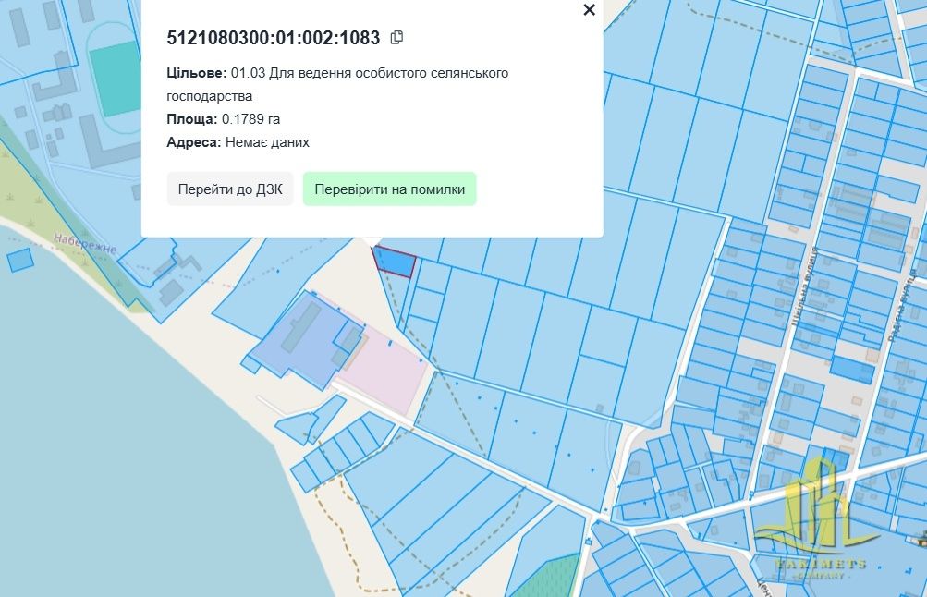927x597 pixels.
Task: Open the parcel in ДЗК
Action: click(230, 189)
